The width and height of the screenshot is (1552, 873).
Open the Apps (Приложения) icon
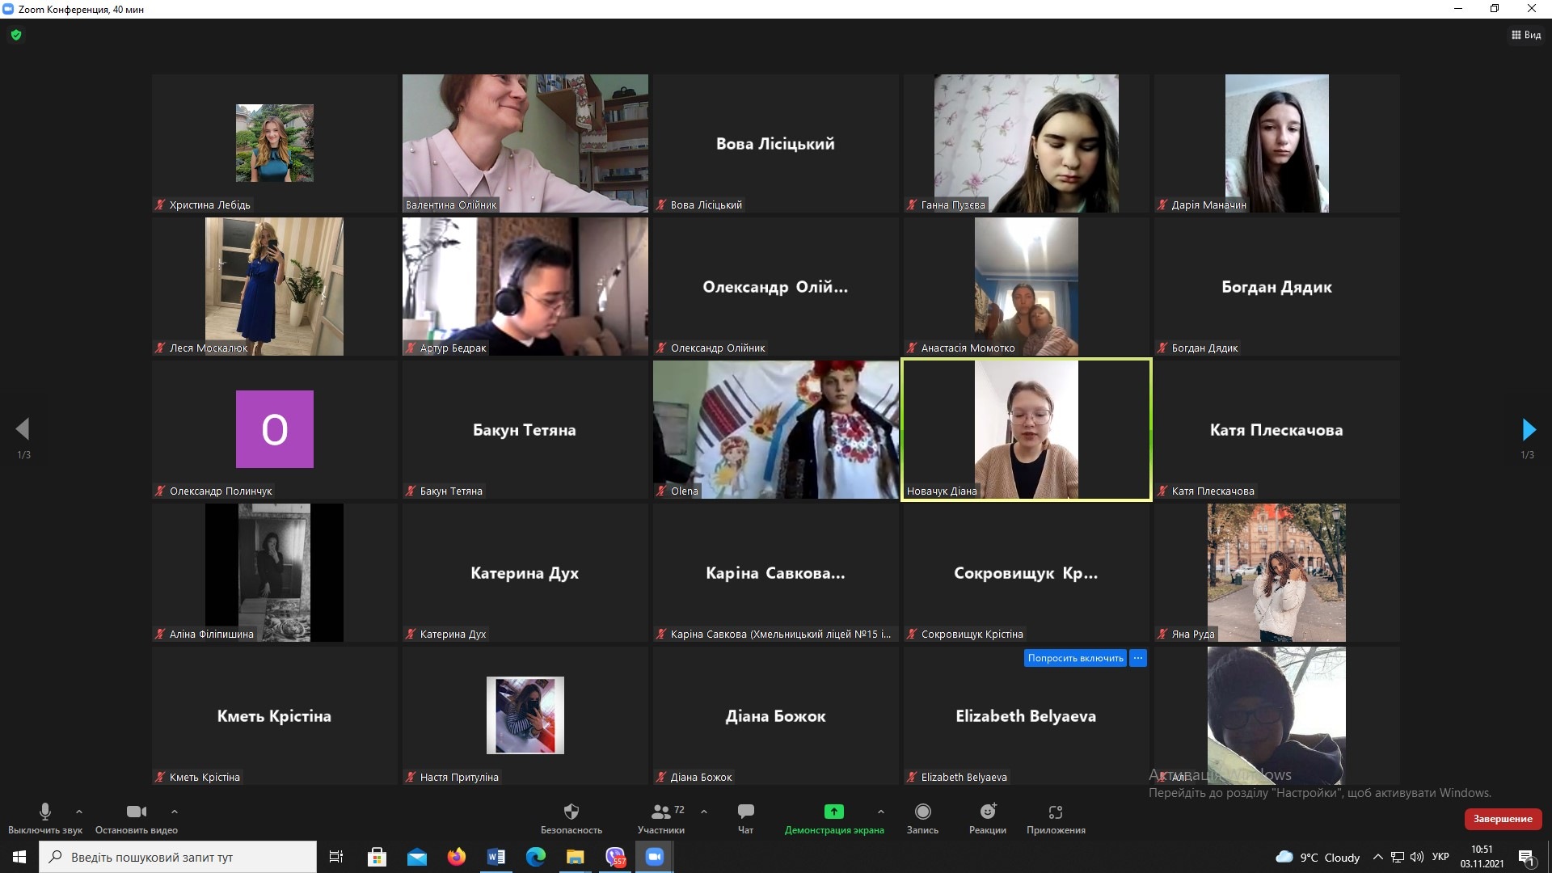coord(1055,812)
